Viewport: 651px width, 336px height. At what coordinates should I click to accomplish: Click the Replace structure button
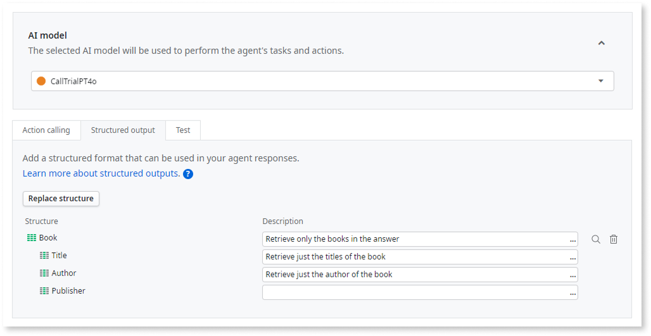pyautogui.click(x=61, y=199)
